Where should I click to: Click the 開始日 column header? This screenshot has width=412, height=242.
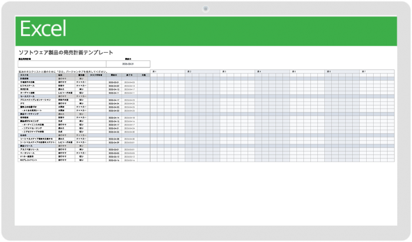(114, 75)
